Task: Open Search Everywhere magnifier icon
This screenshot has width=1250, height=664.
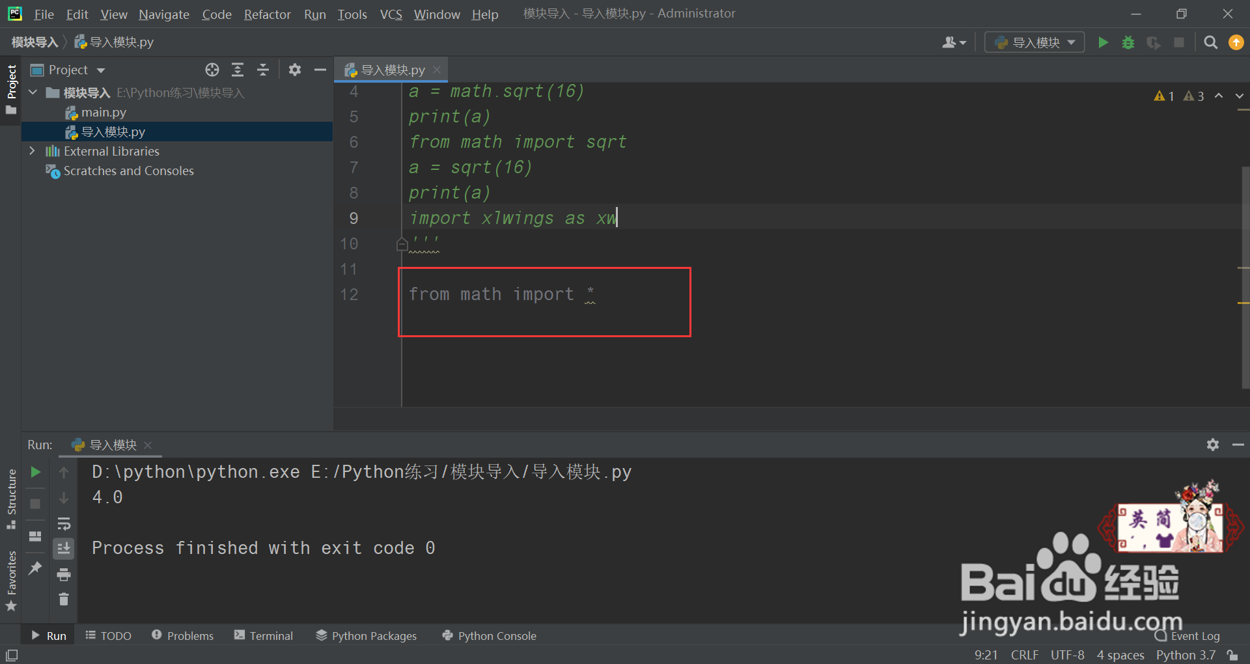Action: pyautogui.click(x=1210, y=42)
